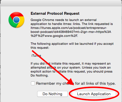Click the %2F%2Fwww.google.com%2F URL line

54,36
